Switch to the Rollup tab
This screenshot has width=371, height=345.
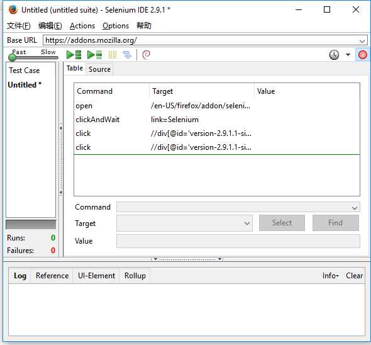[135, 276]
